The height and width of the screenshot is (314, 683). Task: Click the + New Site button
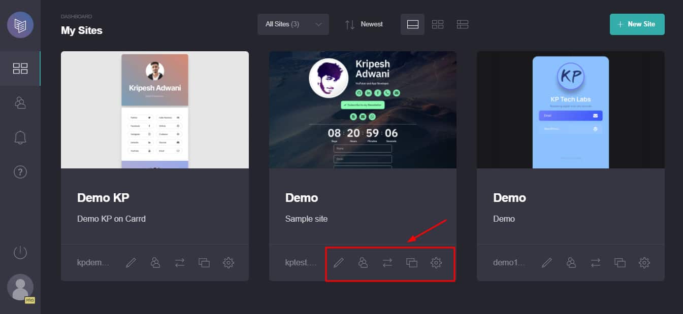coord(637,24)
